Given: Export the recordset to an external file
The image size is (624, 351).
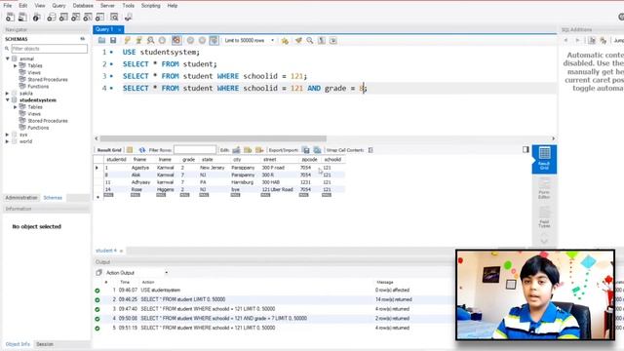Looking at the screenshot, I should [x=305, y=150].
